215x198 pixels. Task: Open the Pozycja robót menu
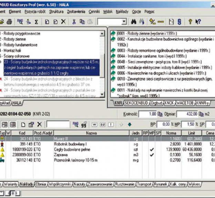(35, 12)
